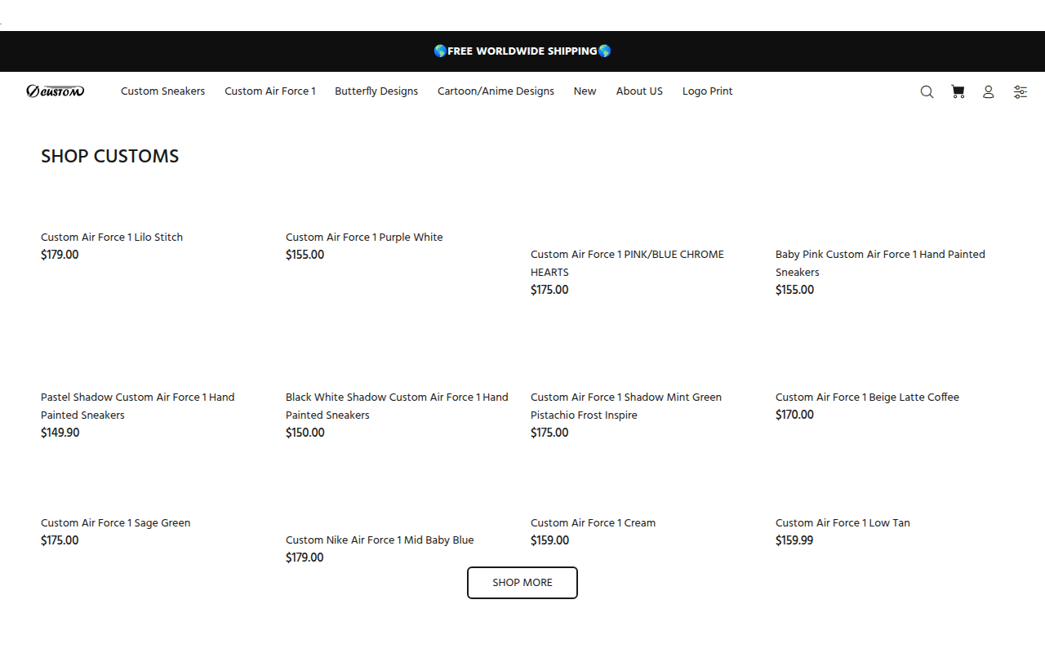Open About US page
The height and width of the screenshot is (653, 1045).
pyautogui.click(x=639, y=91)
